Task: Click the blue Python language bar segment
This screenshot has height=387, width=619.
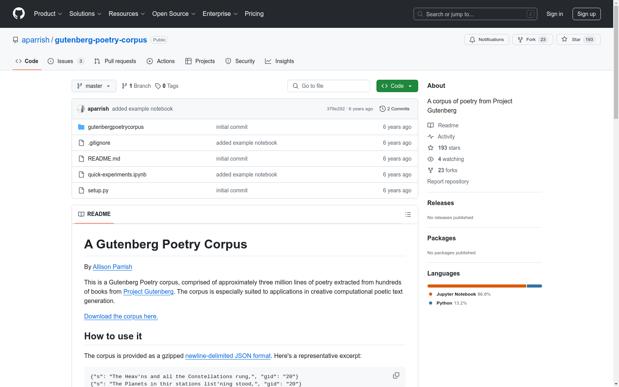Action: (534, 286)
